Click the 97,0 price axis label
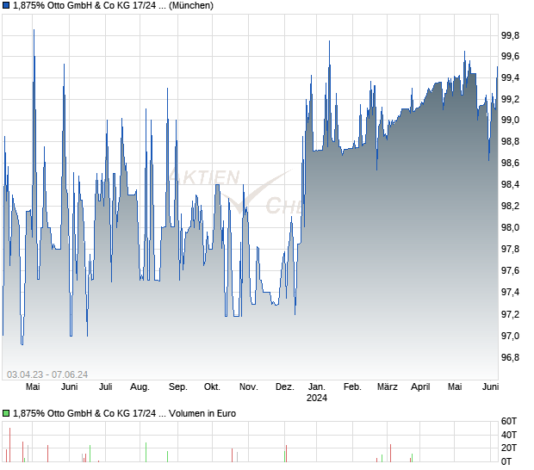The width and height of the screenshot is (534, 470). [510, 336]
